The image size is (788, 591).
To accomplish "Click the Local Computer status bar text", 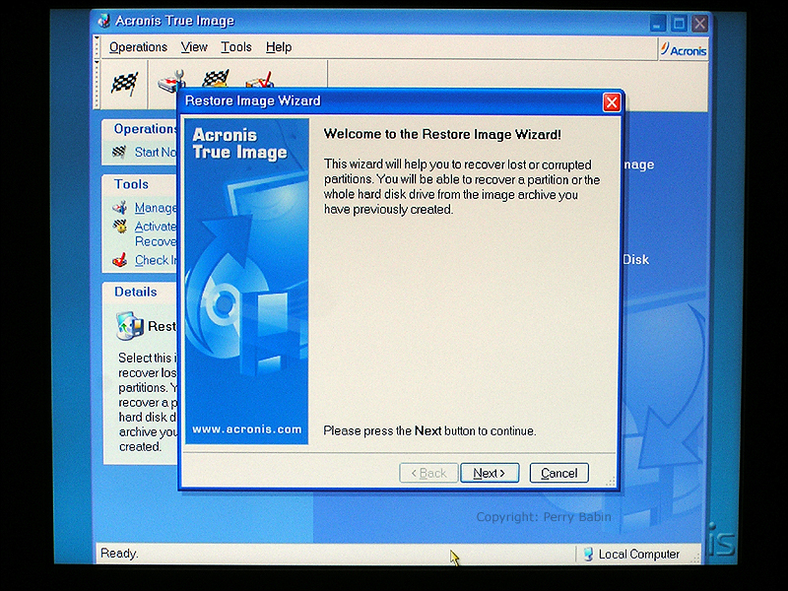I will (x=638, y=555).
